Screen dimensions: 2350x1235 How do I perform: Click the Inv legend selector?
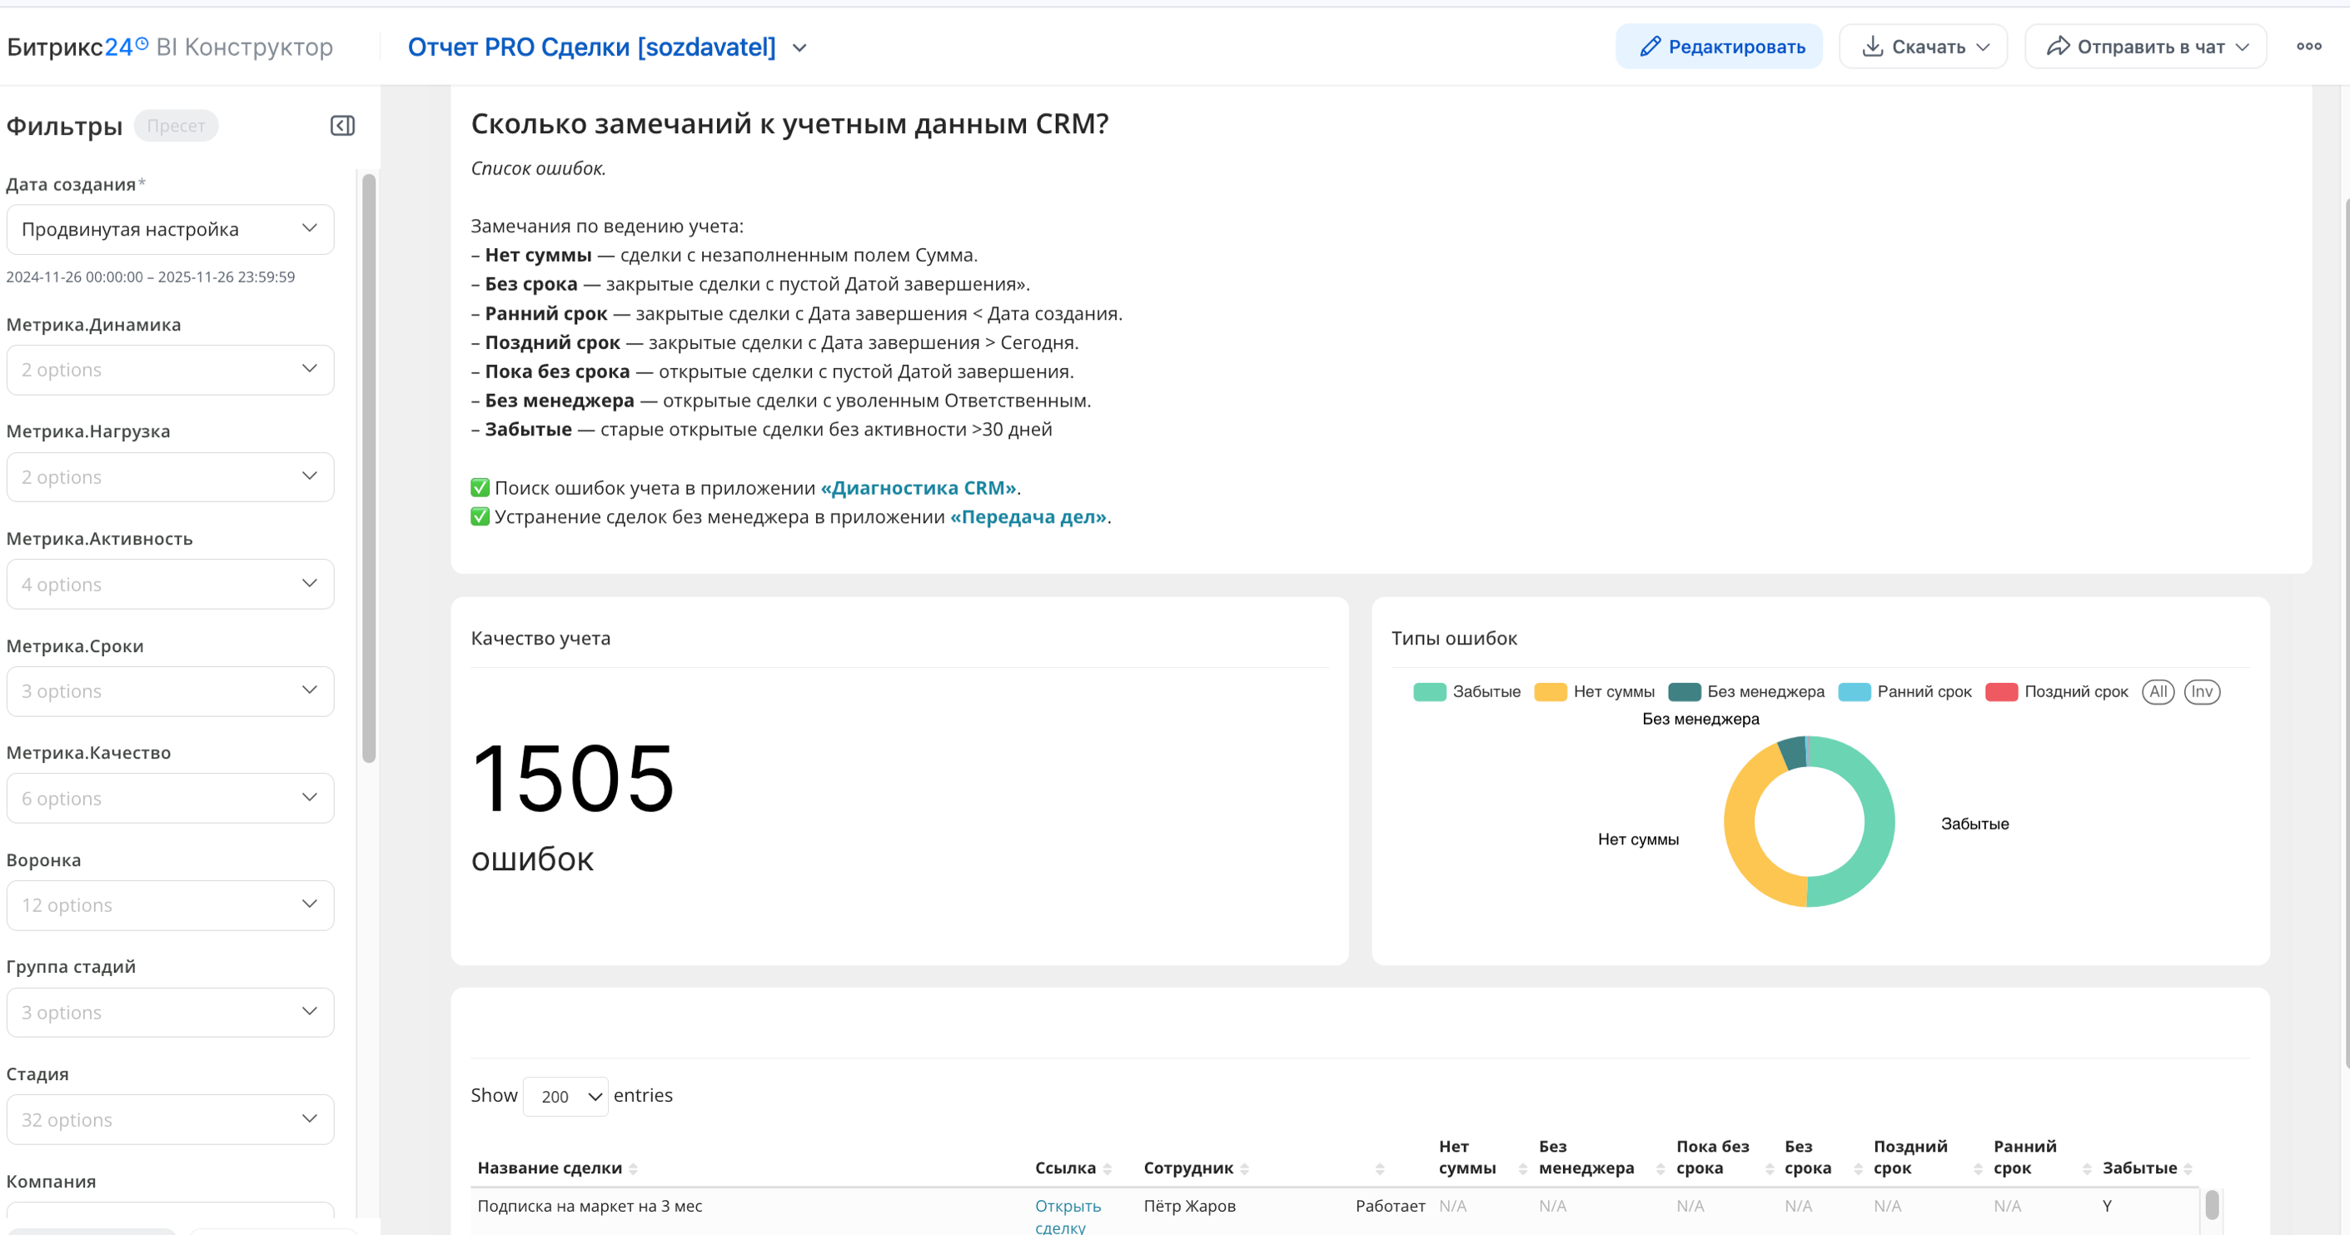(x=2201, y=691)
